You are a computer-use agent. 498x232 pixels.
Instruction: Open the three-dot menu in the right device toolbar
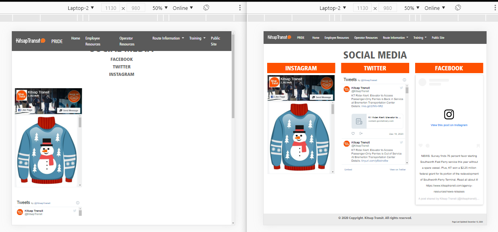(491, 8)
